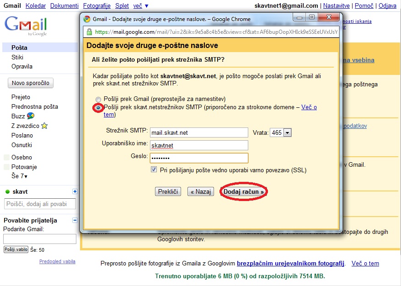The width and height of the screenshot is (401, 286).
Task: Open the Z zvezdico starred folder
Action: [25, 126]
